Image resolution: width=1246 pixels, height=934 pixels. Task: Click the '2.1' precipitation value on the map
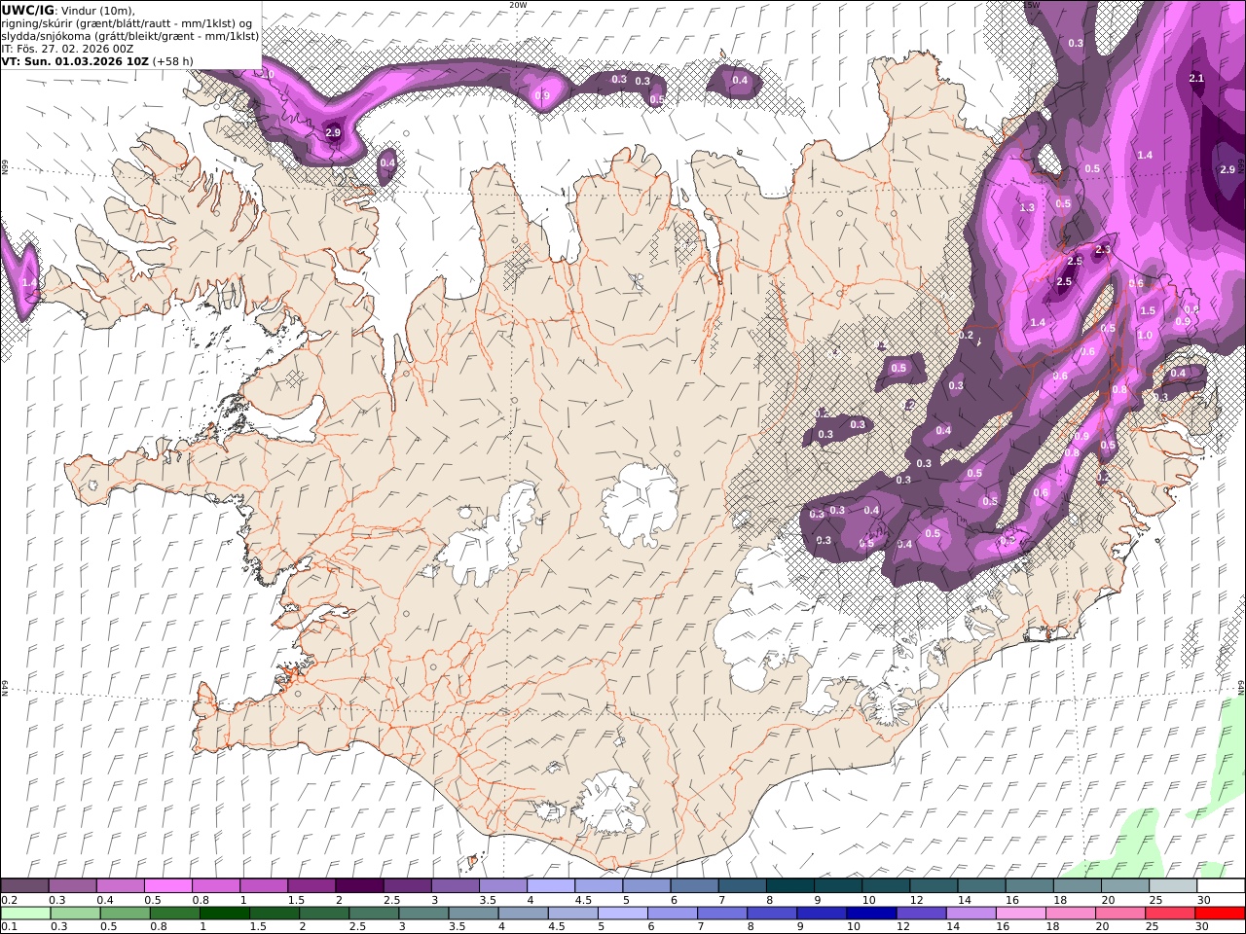pos(1197,79)
